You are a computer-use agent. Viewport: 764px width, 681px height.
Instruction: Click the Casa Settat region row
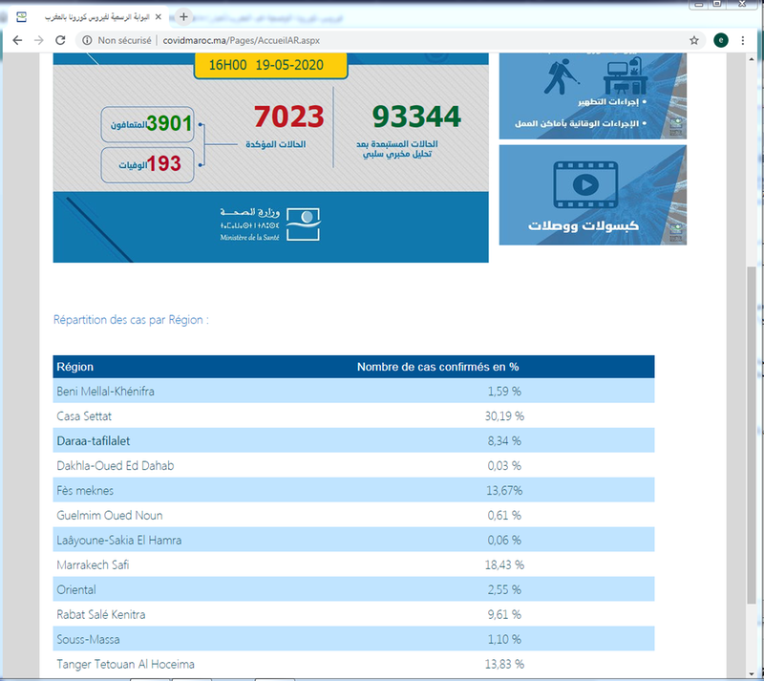pyautogui.click(x=353, y=415)
